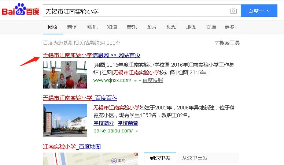Screen dimensions: 284x165
Task: Switch to the 新闻 tab
Action: point(73,27)
